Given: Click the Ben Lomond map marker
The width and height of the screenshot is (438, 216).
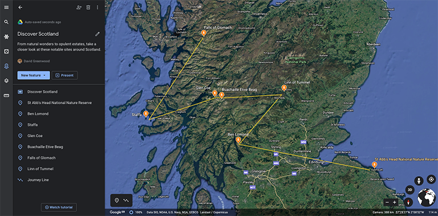Looking at the screenshot, I should coord(238,140).
